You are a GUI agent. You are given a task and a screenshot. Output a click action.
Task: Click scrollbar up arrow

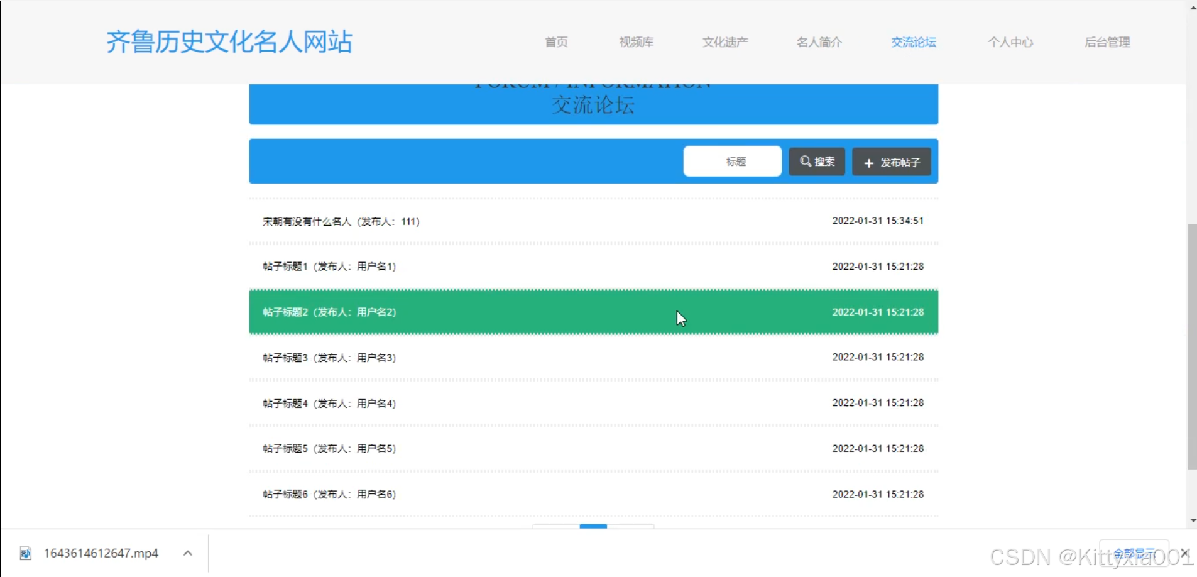[x=1192, y=8]
